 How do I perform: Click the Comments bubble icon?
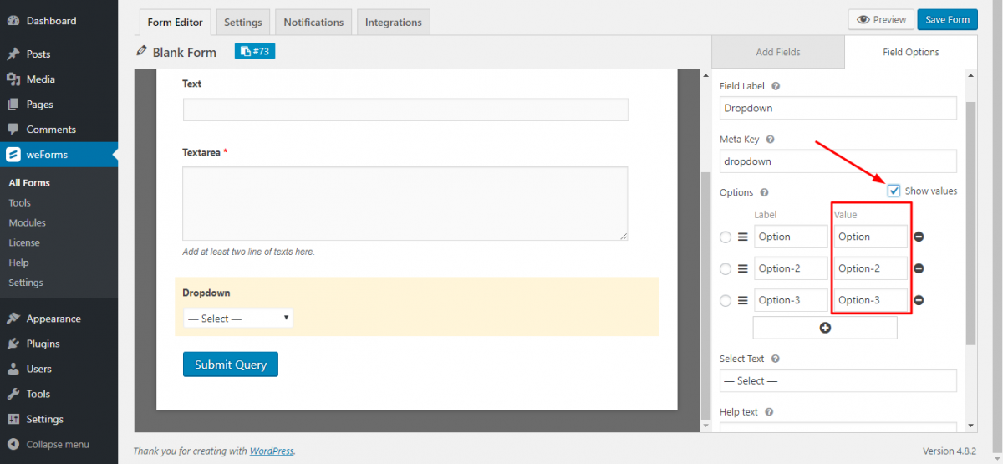click(13, 130)
